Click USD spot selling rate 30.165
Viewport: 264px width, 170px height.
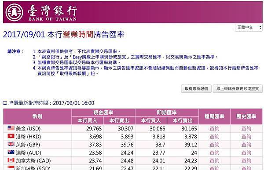coord(189,129)
